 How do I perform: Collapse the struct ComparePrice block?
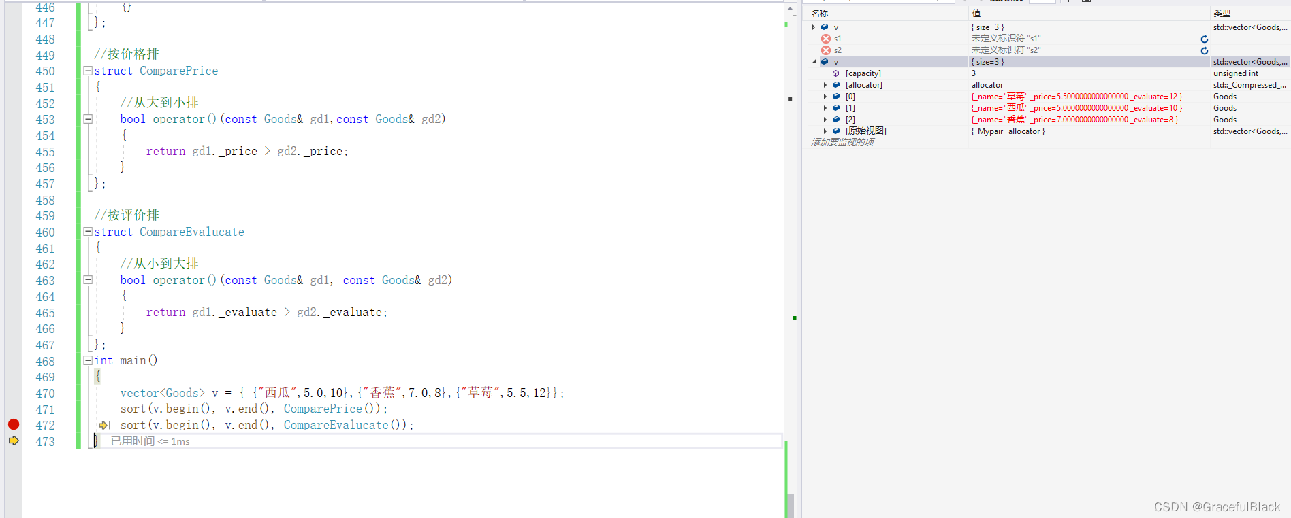(x=88, y=71)
